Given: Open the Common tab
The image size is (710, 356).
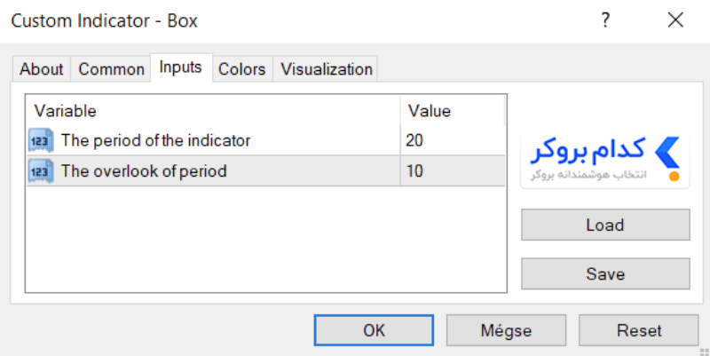Looking at the screenshot, I should click(x=111, y=69).
